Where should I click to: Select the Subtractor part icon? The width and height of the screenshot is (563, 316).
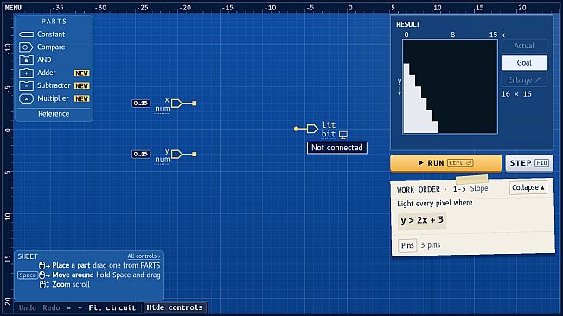pyautogui.click(x=26, y=85)
